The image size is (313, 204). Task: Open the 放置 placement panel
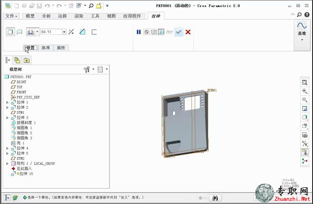[x=31, y=48]
